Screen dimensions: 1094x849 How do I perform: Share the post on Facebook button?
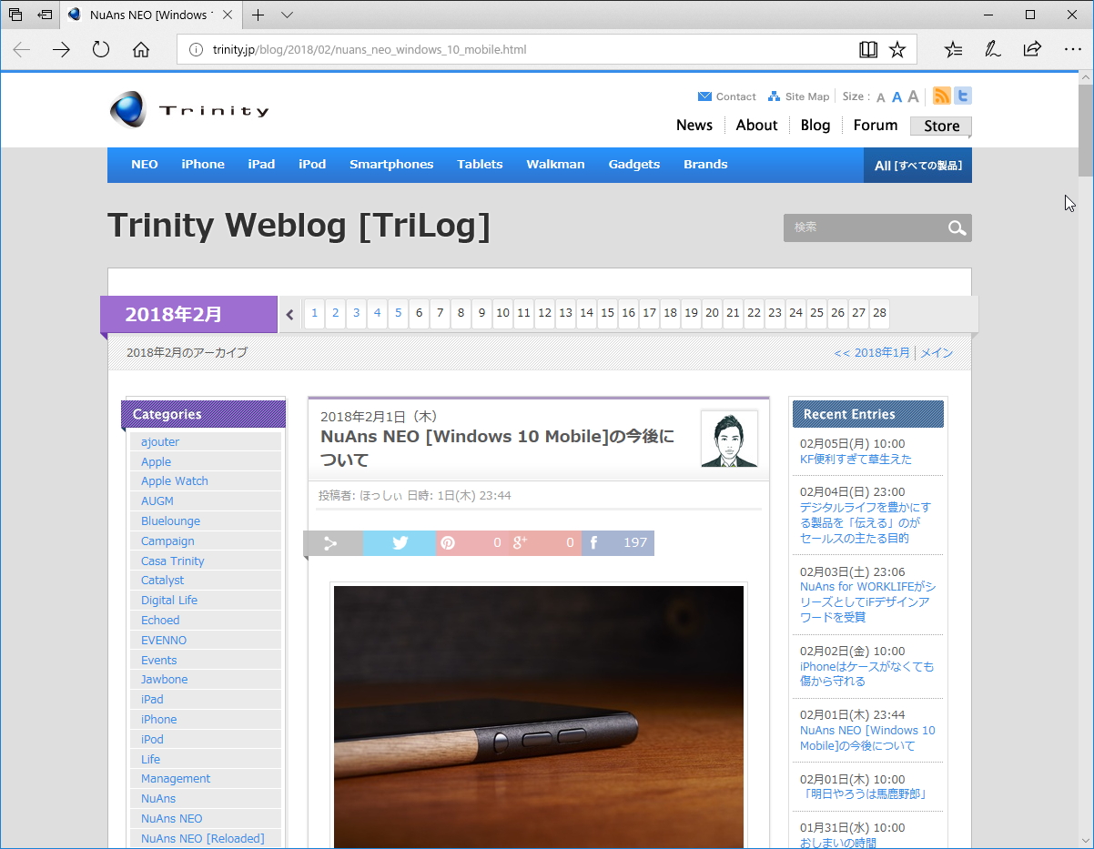click(618, 543)
